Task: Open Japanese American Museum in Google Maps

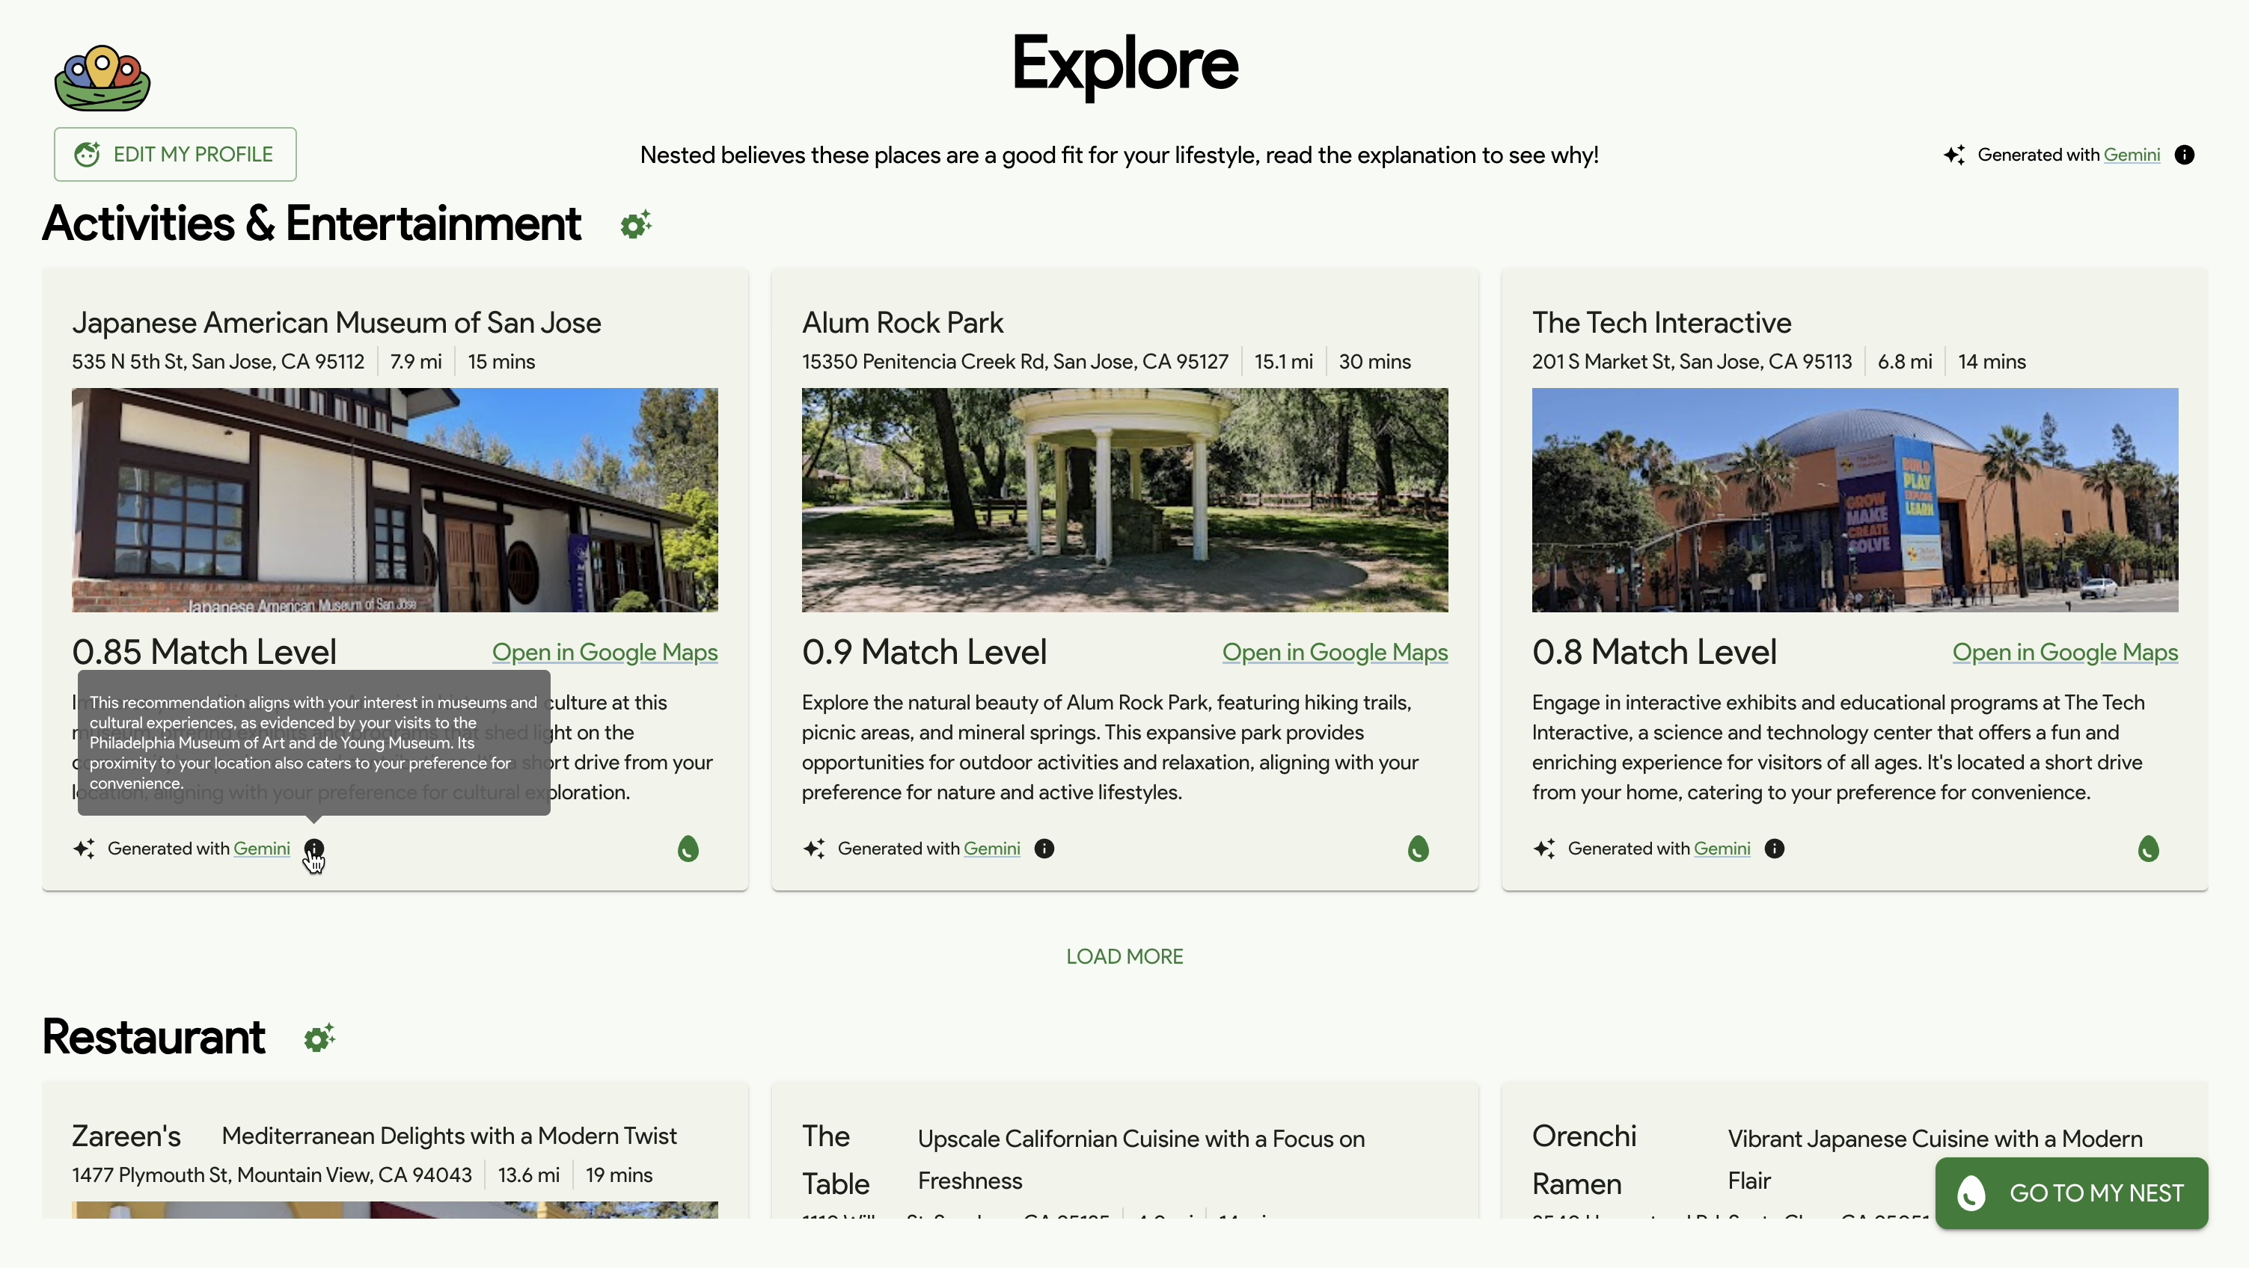Action: tap(605, 652)
